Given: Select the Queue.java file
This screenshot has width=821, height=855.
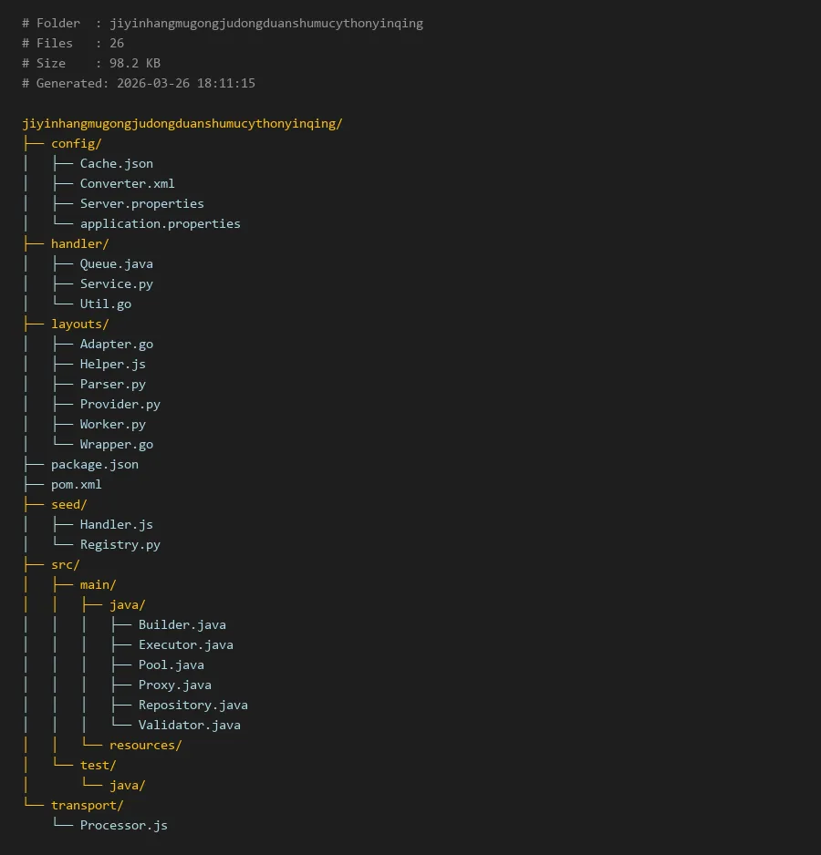Looking at the screenshot, I should tap(116, 264).
